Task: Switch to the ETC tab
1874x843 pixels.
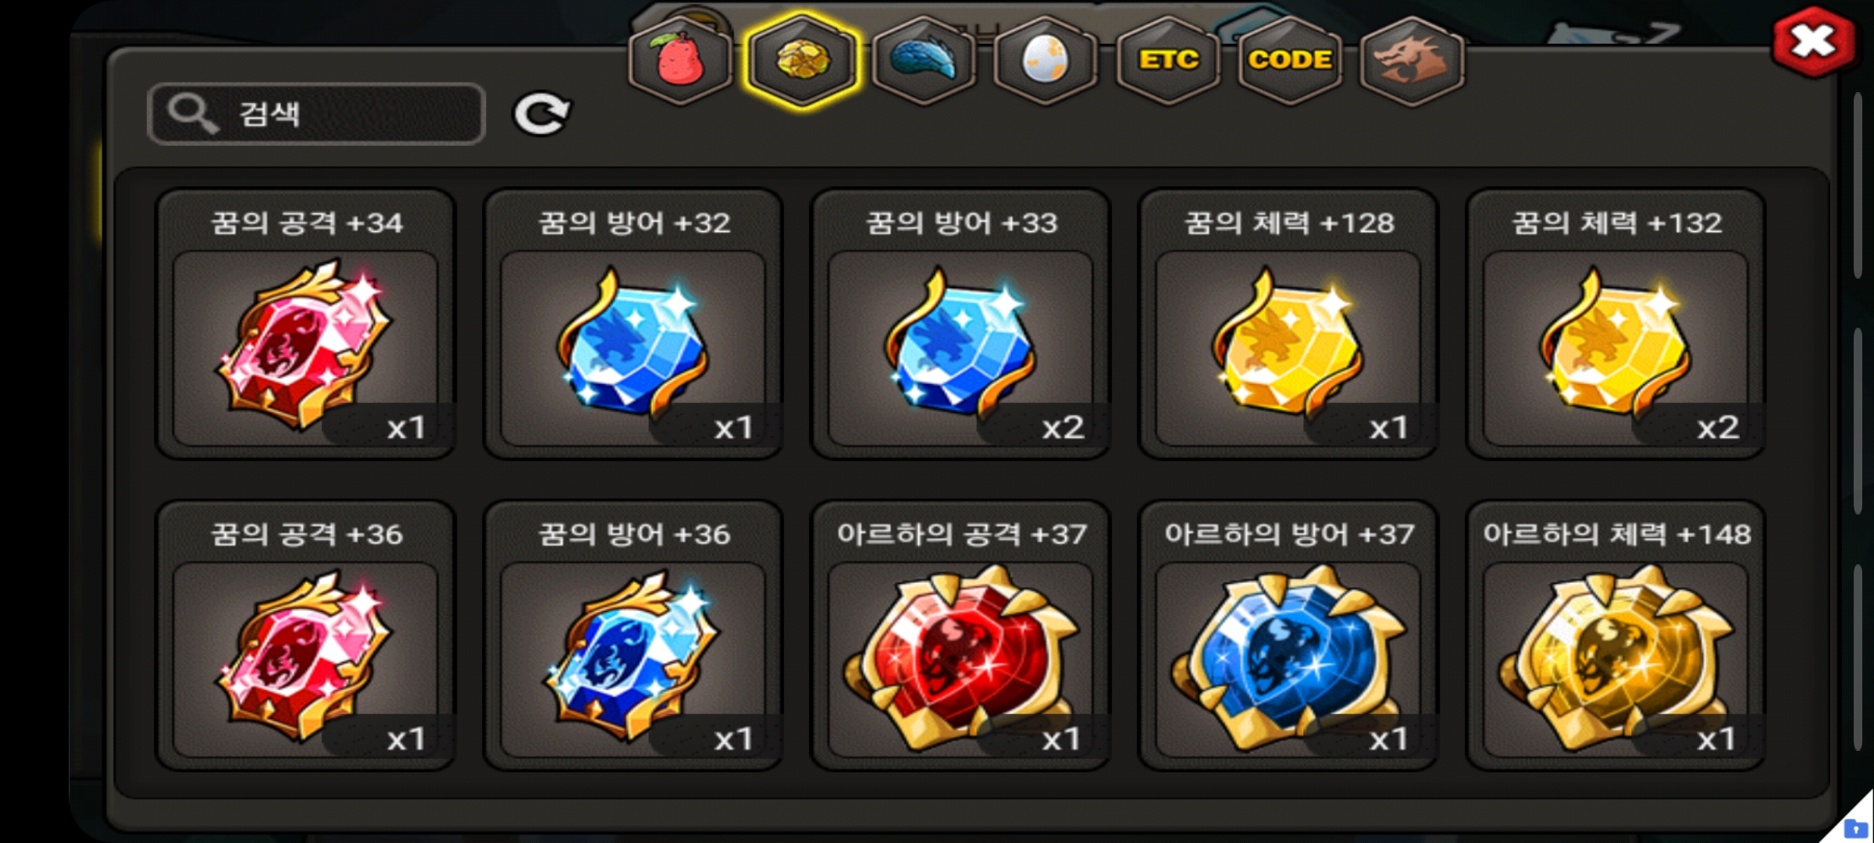Action: (x=1168, y=60)
